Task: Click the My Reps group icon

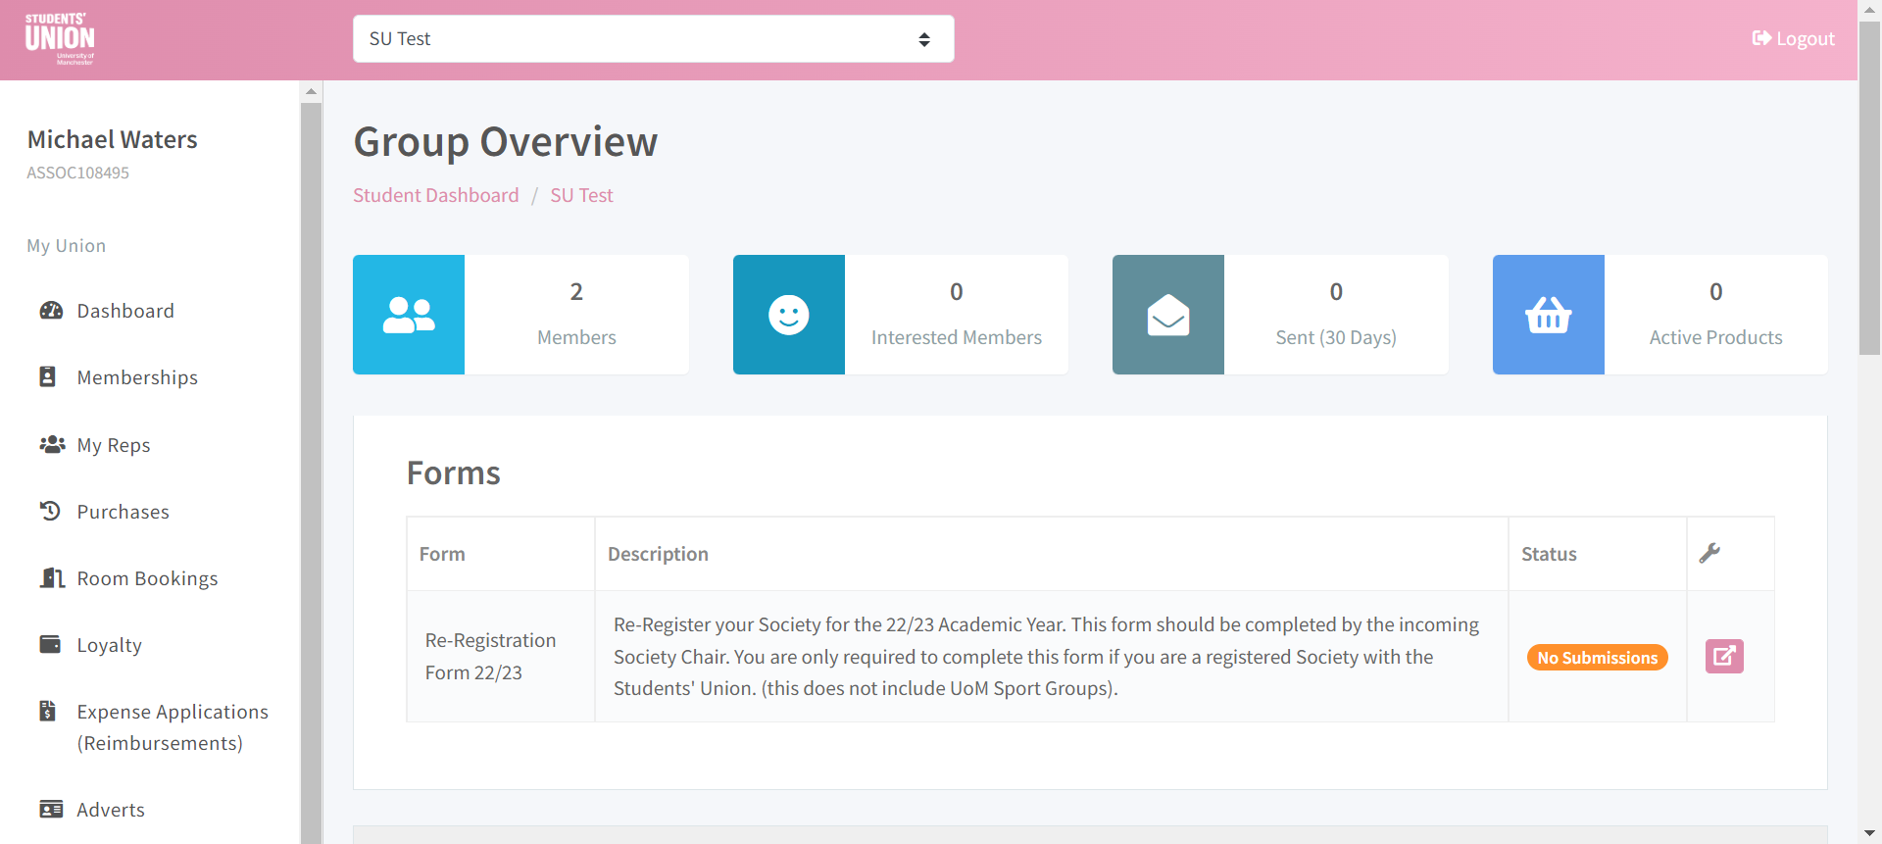Action: click(x=51, y=445)
